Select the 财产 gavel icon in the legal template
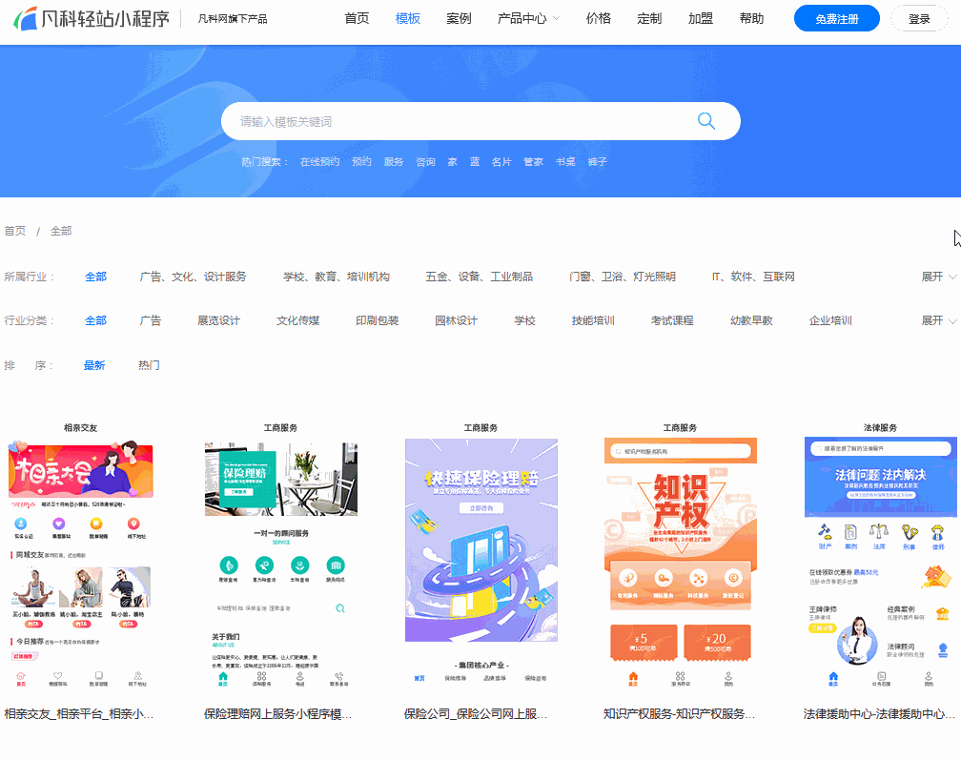Screen dimensions: 961x760 click(x=825, y=531)
